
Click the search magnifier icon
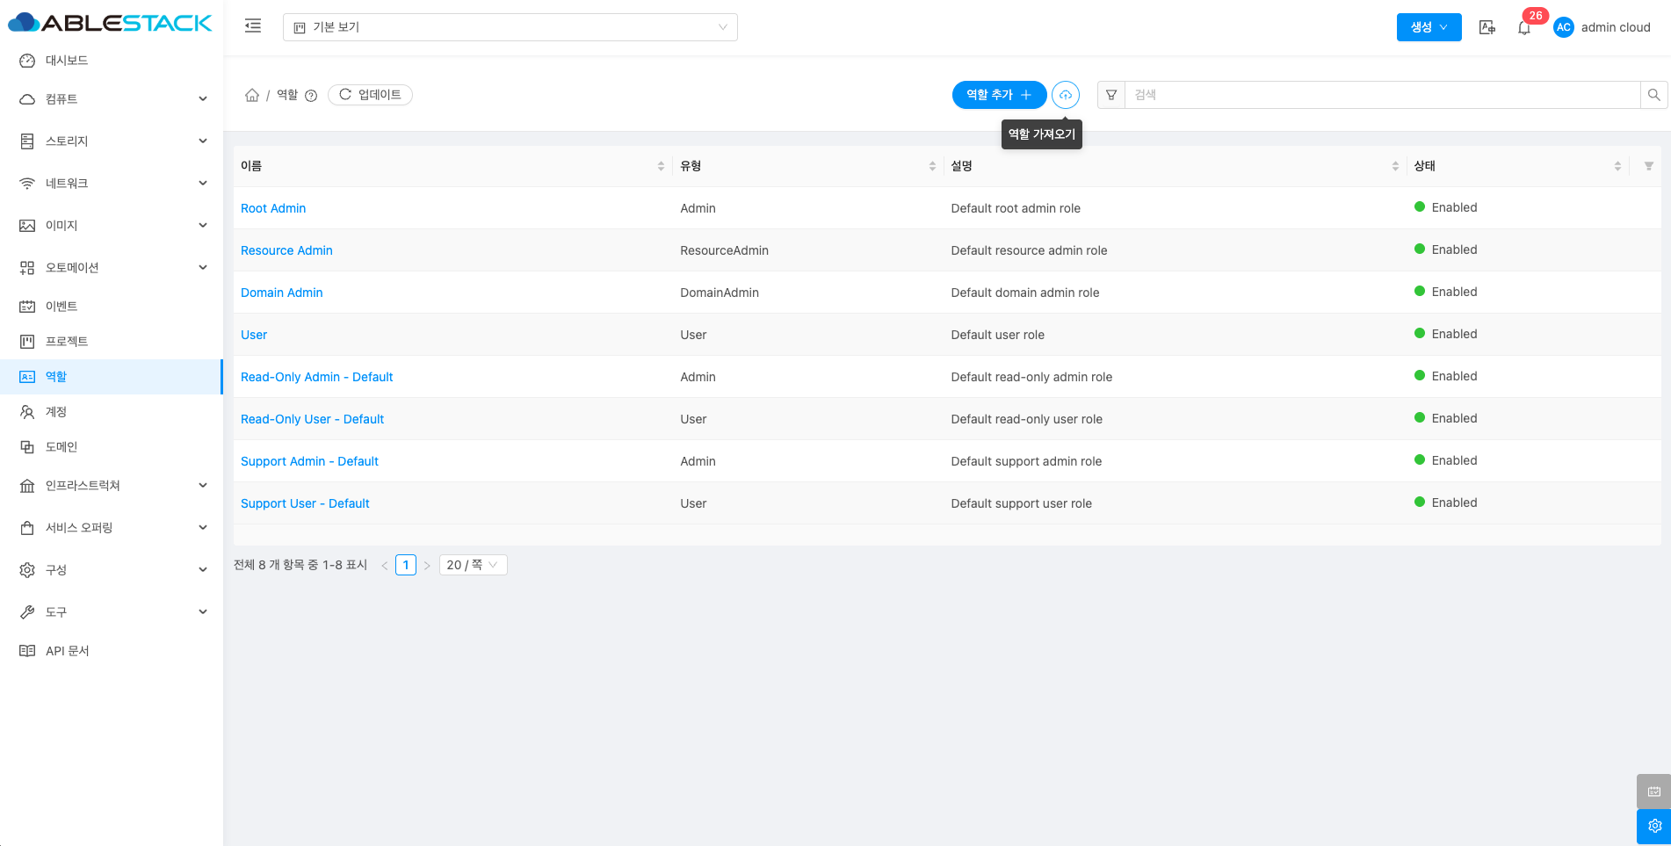click(1653, 95)
